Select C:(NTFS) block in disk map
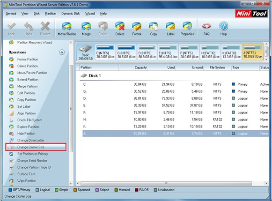Image resolution: width=272 pixels, height=201 pixels. 105,52
